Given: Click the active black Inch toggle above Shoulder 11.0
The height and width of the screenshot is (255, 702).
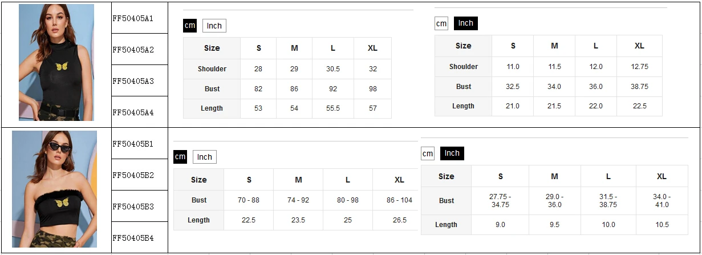Looking at the screenshot, I should 465,23.
